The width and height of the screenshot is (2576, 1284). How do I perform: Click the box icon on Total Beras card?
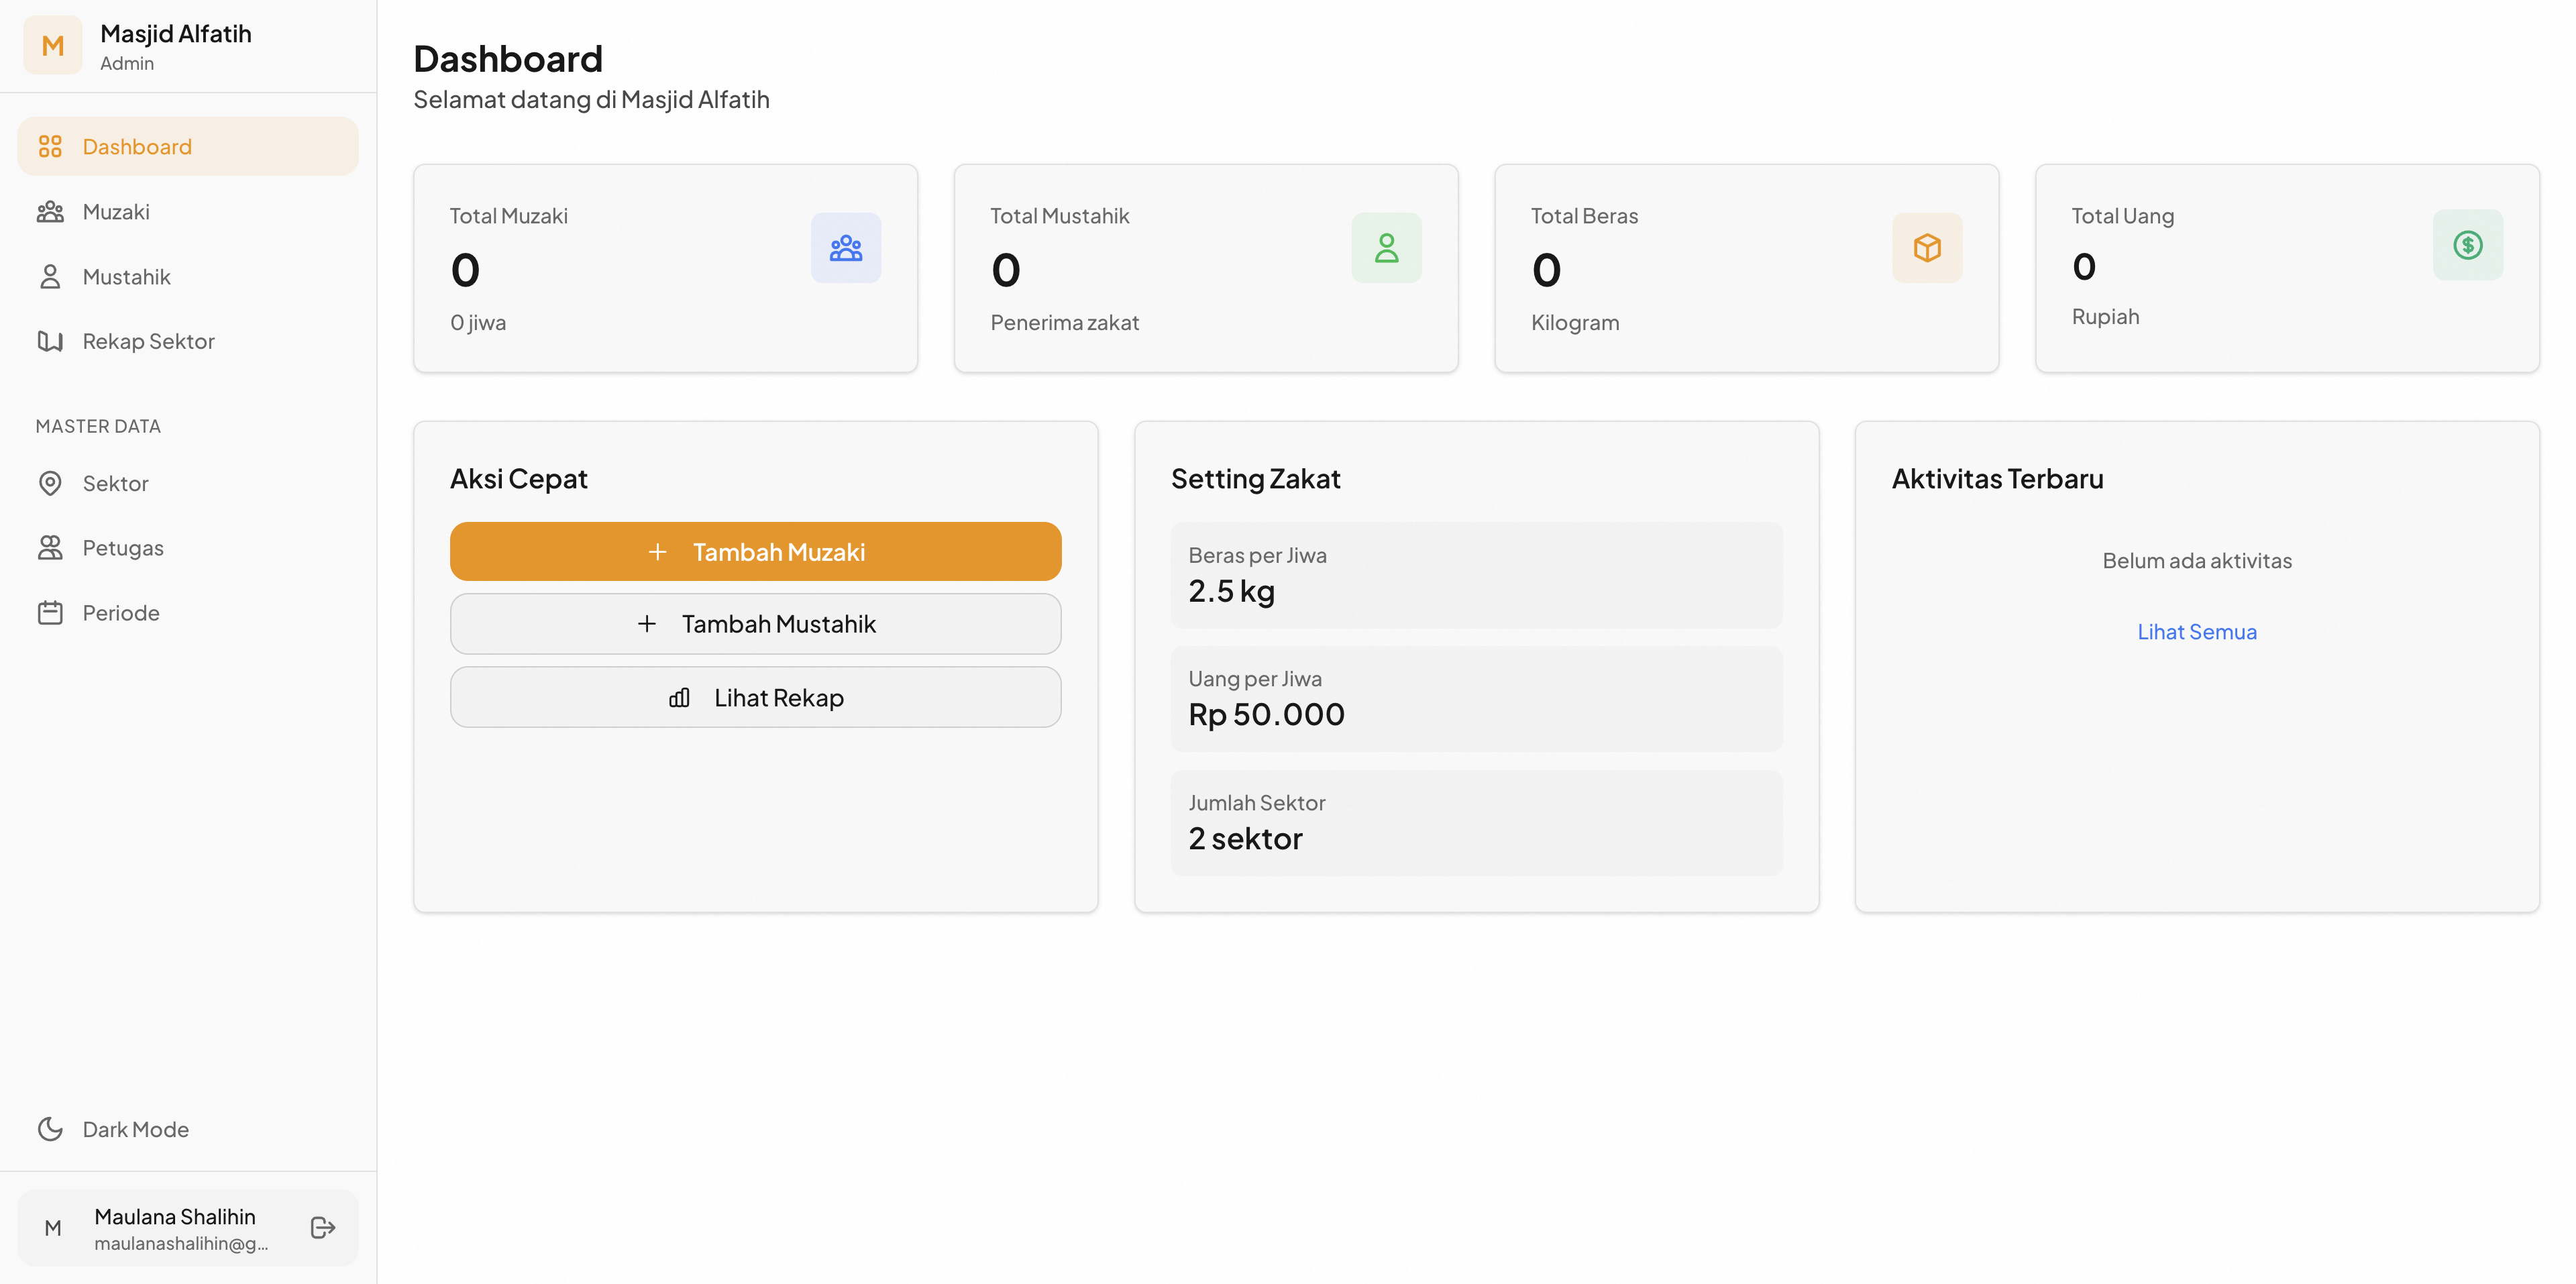coord(1927,247)
